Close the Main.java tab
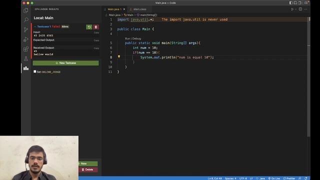This screenshot has height=180, width=320. [x=124, y=9]
